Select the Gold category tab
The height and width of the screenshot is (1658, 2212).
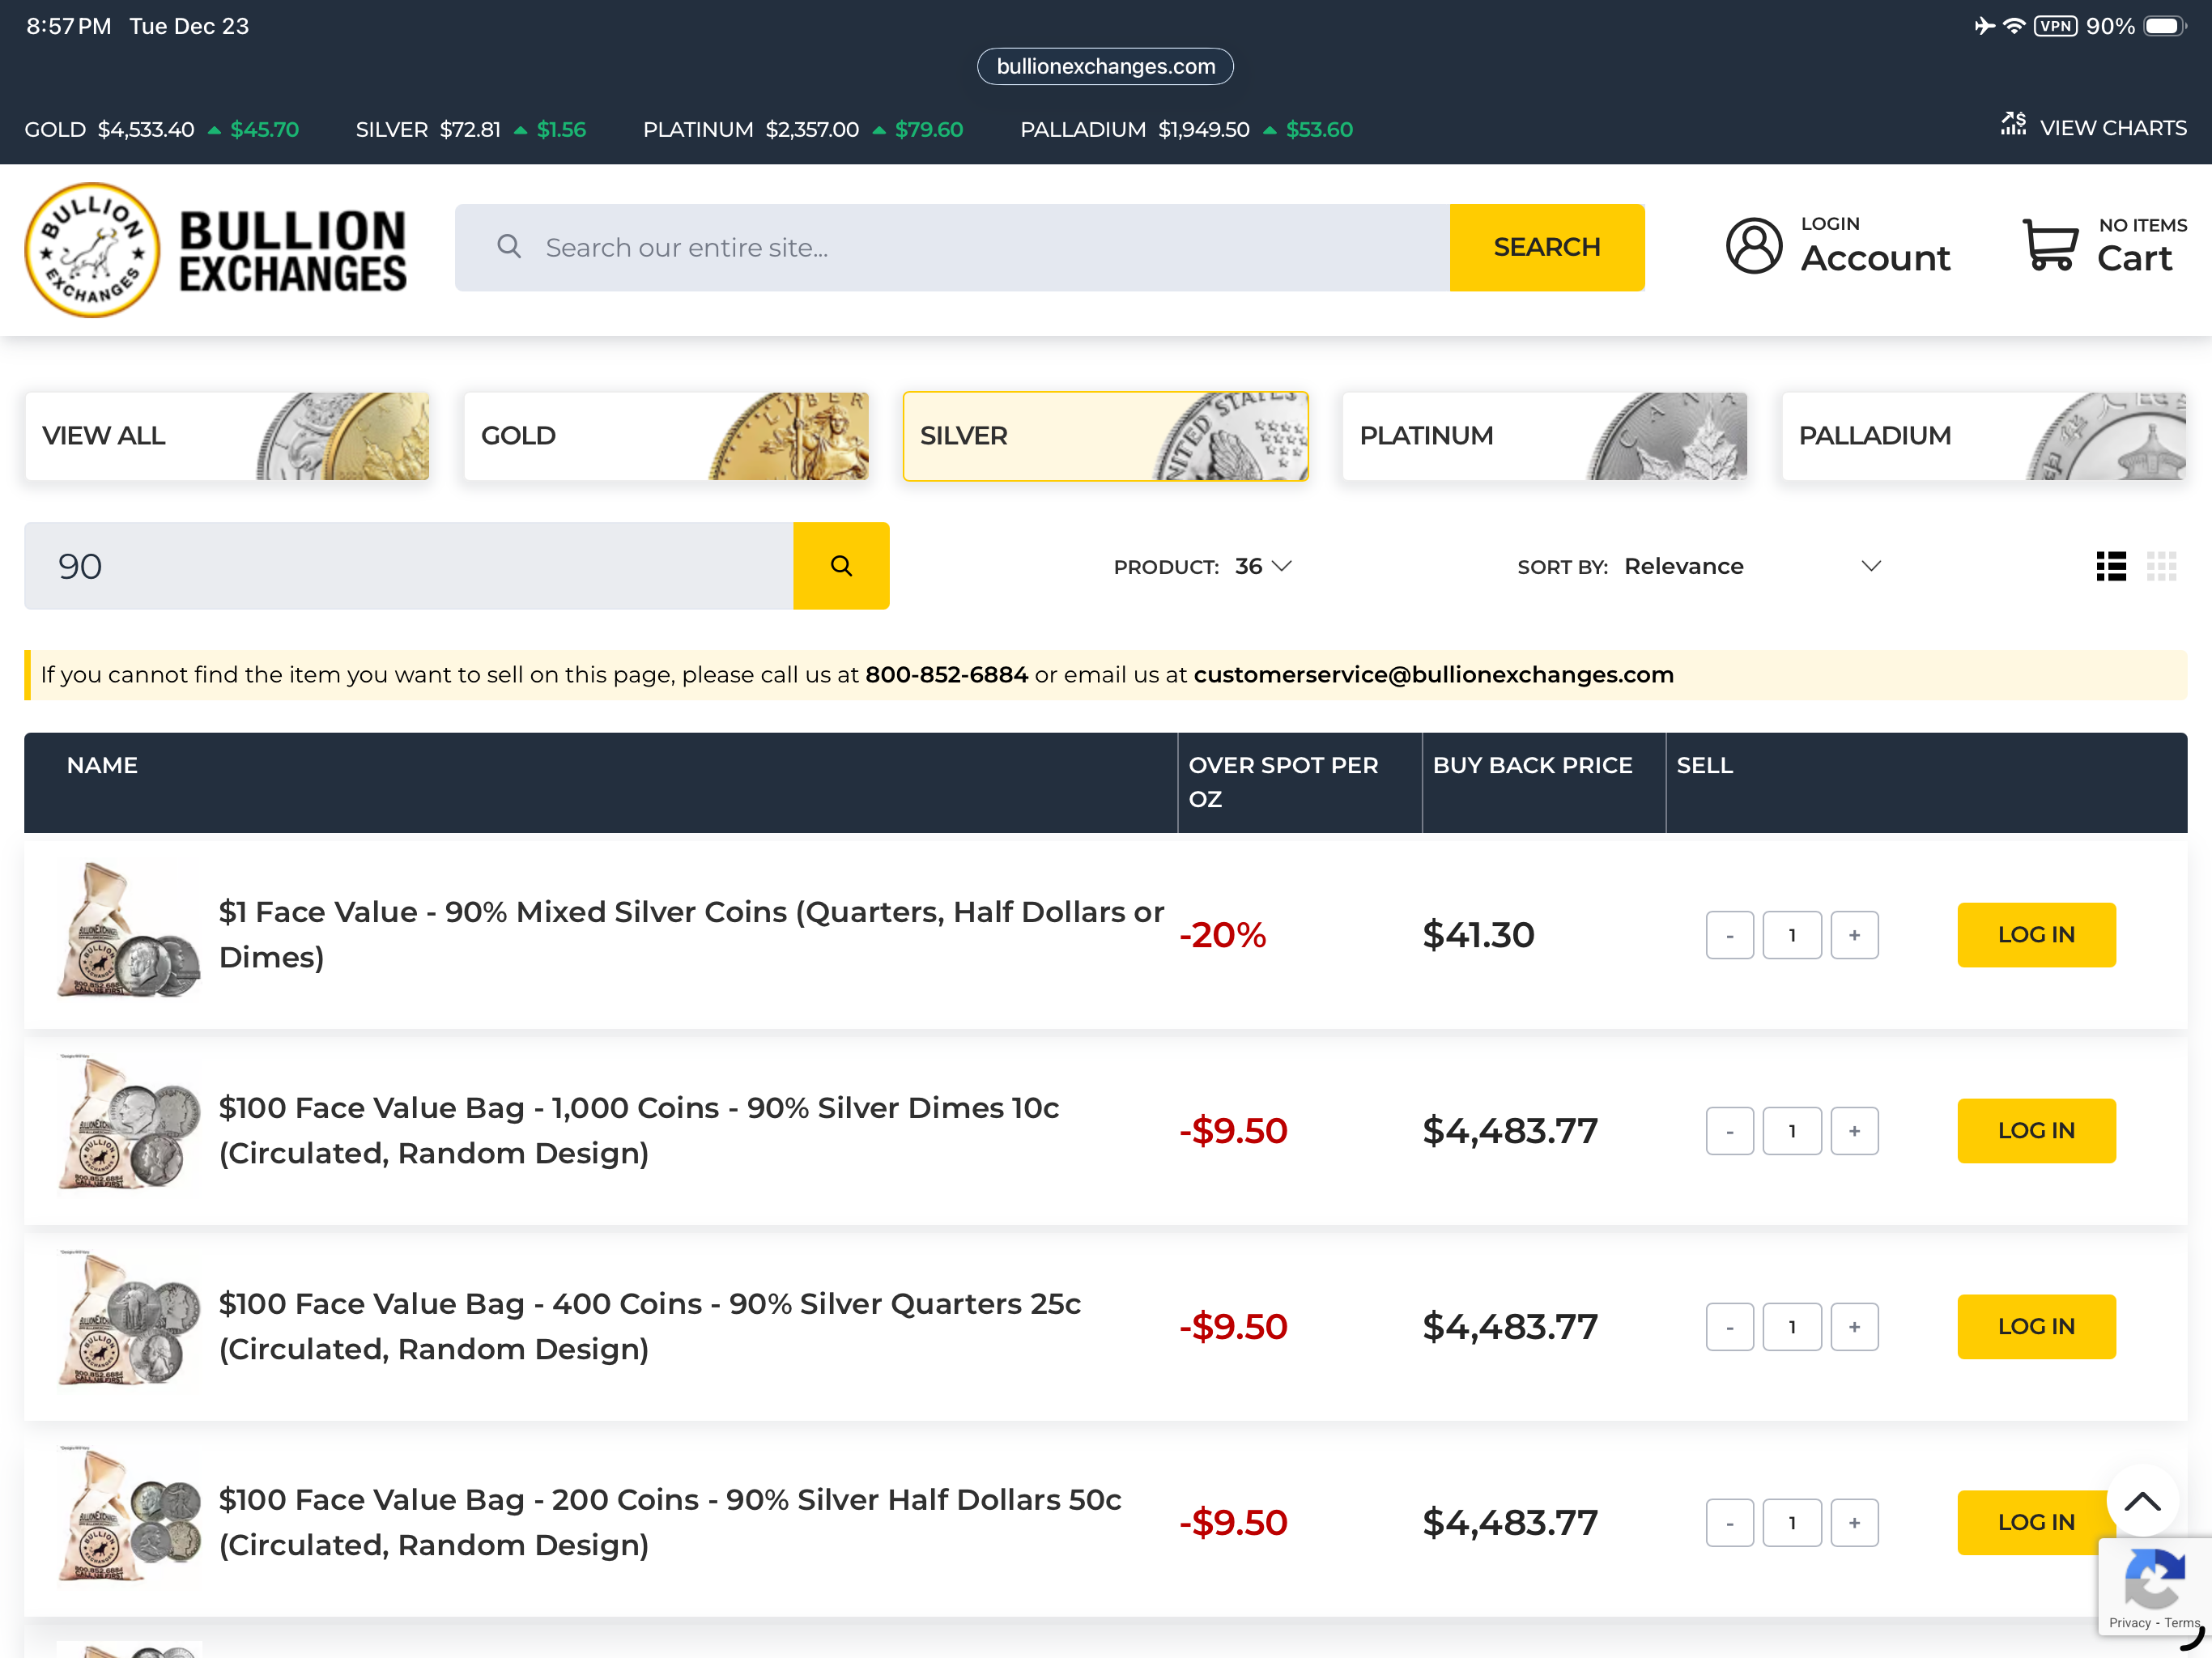coord(666,436)
